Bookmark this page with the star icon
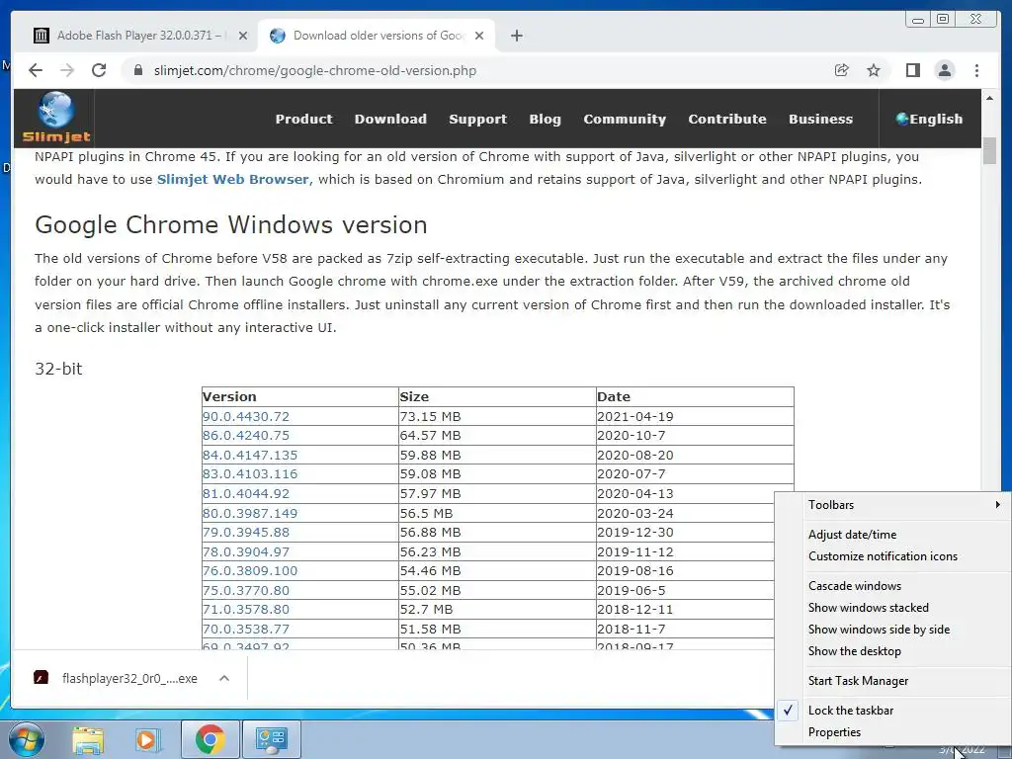This screenshot has width=1012, height=759. (x=874, y=70)
